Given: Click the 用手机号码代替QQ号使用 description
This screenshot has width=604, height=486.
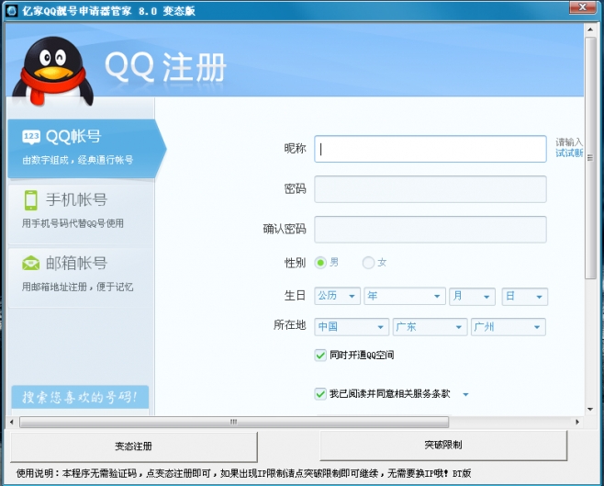Looking at the screenshot, I should (73, 223).
